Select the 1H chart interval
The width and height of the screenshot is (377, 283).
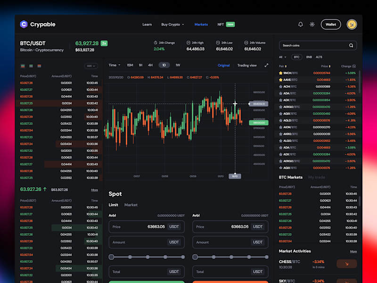pyautogui.click(x=140, y=65)
